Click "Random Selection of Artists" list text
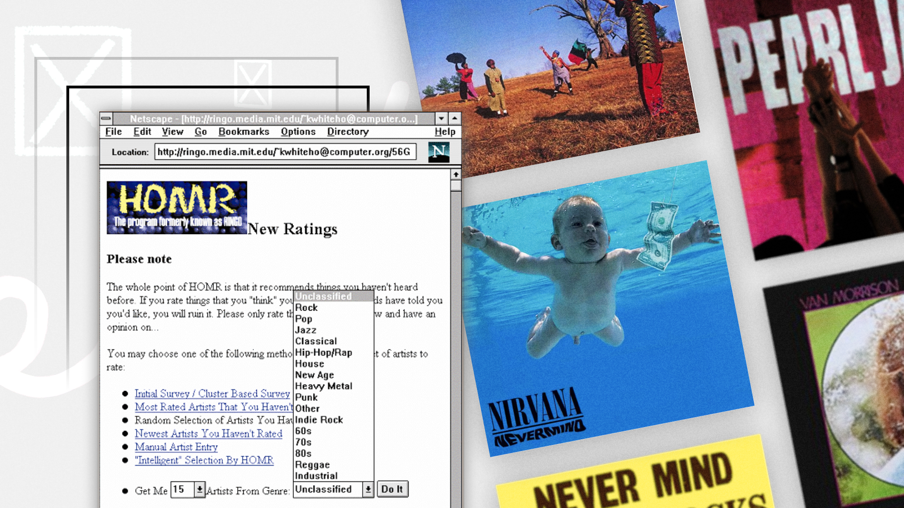The image size is (904, 508). coord(214,420)
